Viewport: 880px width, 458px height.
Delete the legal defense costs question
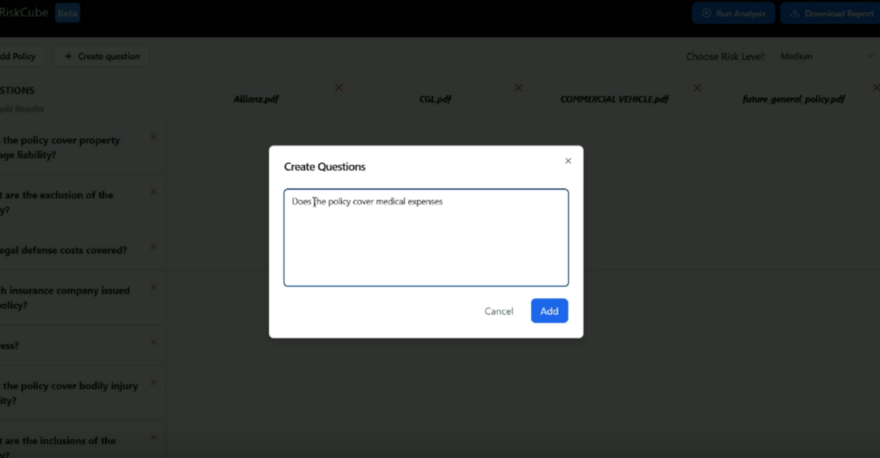tap(154, 247)
